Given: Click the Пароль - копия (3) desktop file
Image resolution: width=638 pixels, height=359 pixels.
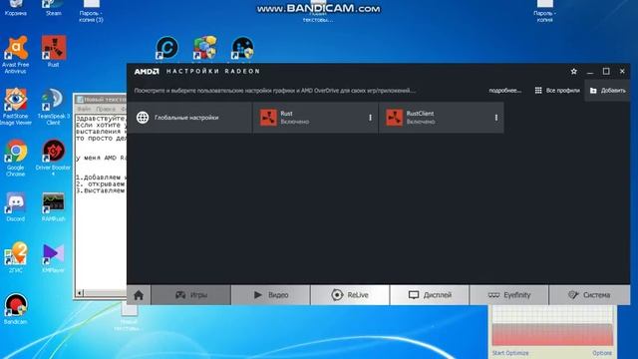Looking at the screenshot, I should [x=91, y=11].
